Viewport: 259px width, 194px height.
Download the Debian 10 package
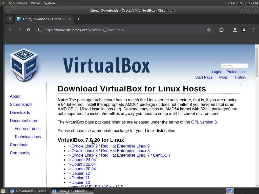(x=81, y=182)
